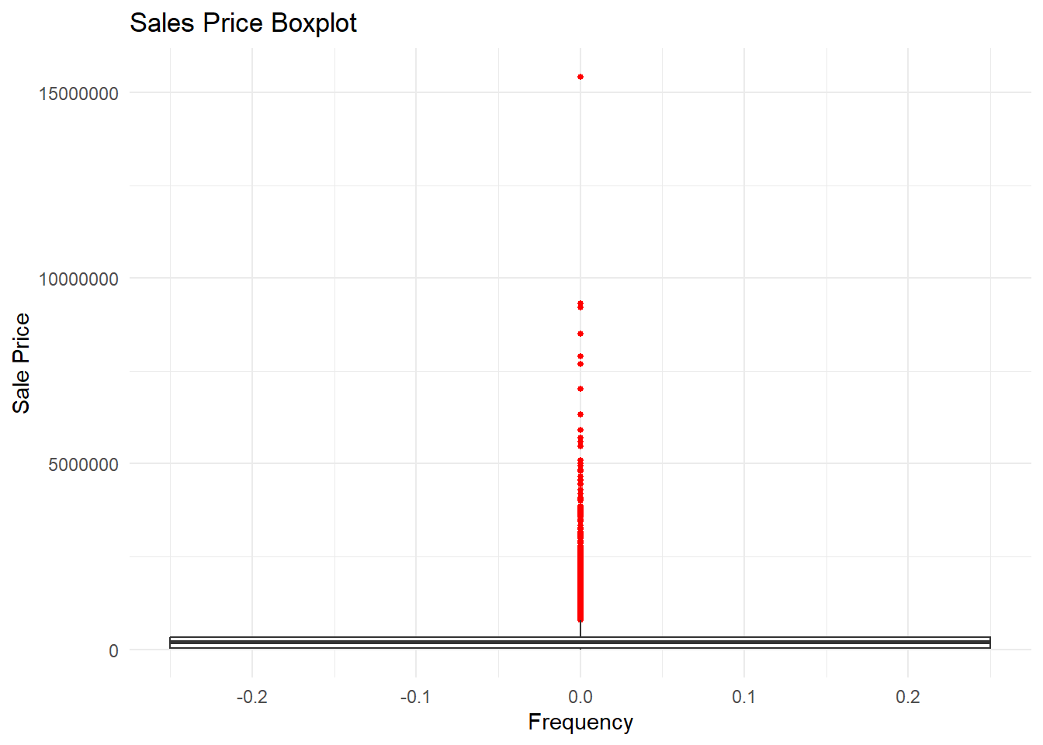The image size is (1043, 745).
Task: Click the highest red outlier above 15000000
Action: pos(580,77)
